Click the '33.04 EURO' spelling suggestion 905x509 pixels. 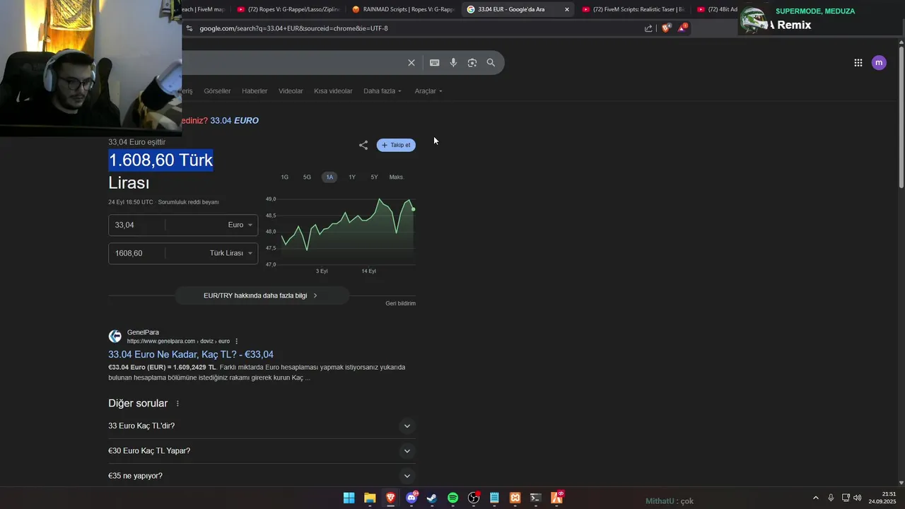tap(234, 121)
